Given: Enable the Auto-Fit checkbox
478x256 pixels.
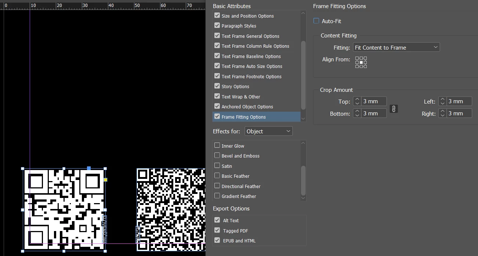Looking at the screenshot, I should [316, 21].
